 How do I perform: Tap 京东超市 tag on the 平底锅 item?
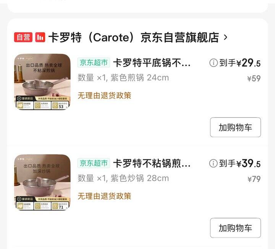point(94,62)
